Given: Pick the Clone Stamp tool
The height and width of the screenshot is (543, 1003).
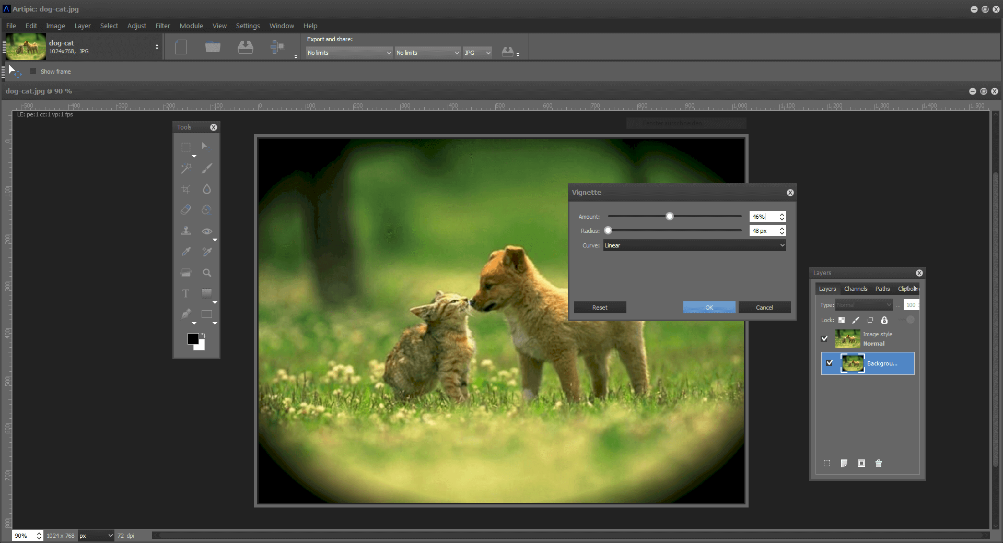Looking at the screenshot, I should (186, 231).
